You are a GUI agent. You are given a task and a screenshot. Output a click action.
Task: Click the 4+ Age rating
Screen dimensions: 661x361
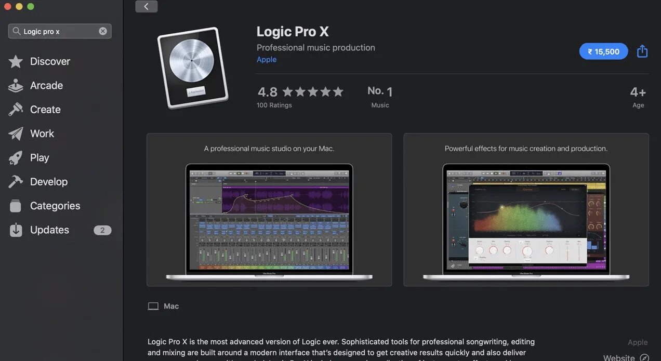pyautogui.click(x=638, y=97)
